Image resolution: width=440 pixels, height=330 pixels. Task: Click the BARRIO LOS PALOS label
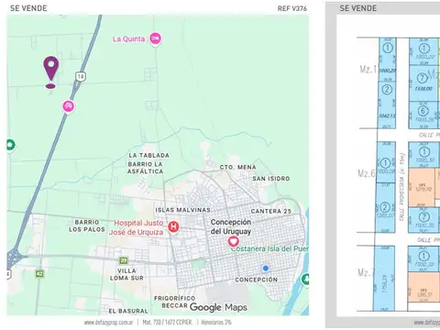coord(87,225)
